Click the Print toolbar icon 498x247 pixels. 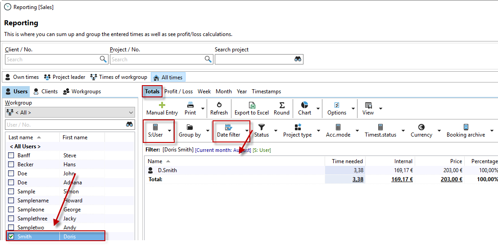190,105
